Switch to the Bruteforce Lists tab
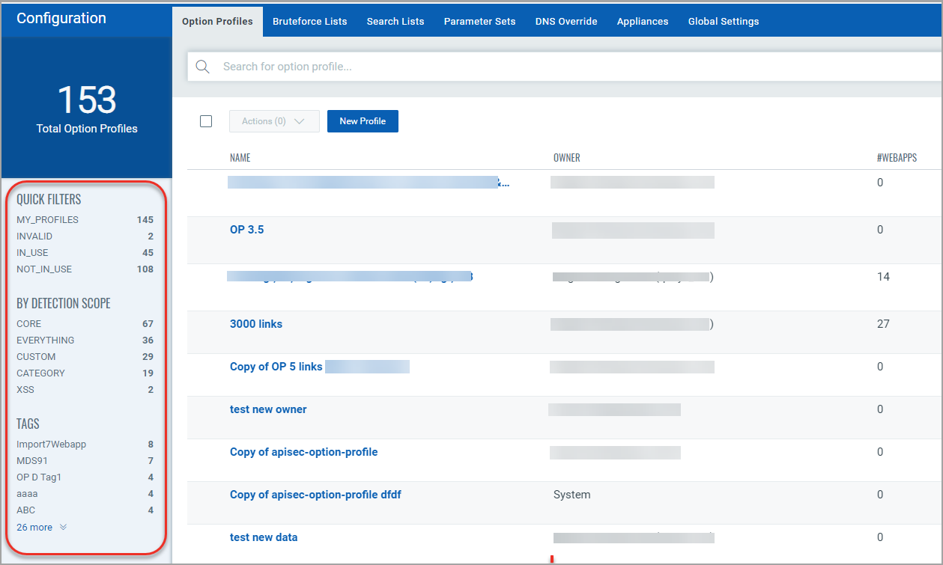The image size is (943, 565). pyautogui.click(x=309, y=22)
